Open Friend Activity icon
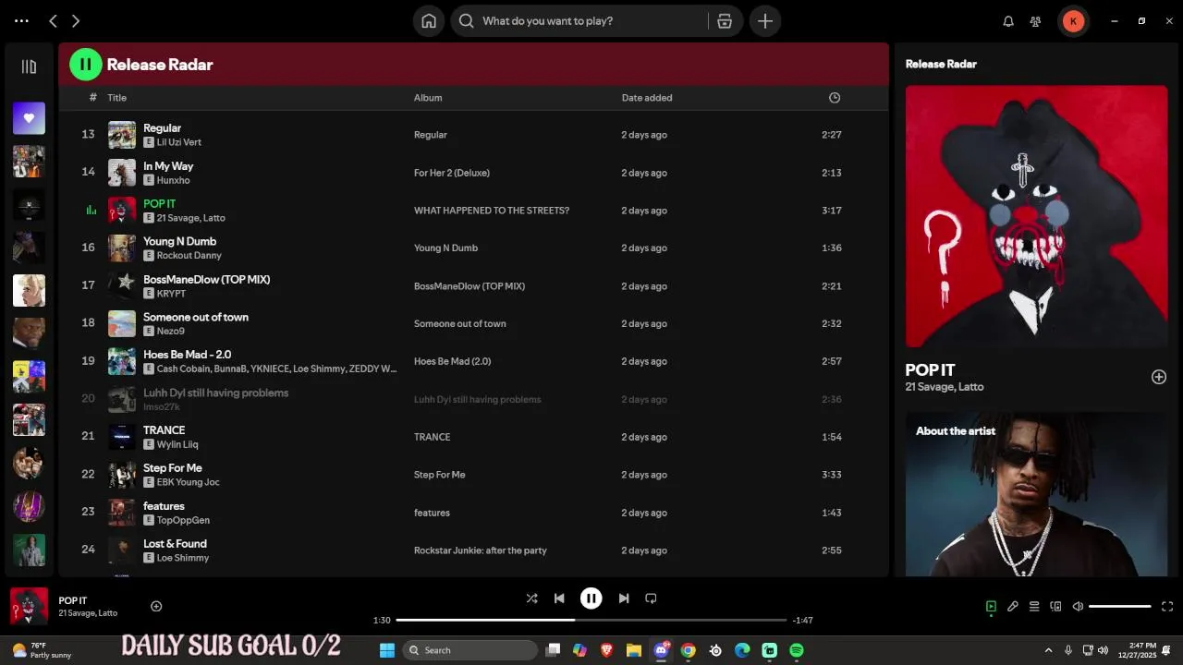The width and height of the screenshot is (1183, 665). coord(1035,21)
